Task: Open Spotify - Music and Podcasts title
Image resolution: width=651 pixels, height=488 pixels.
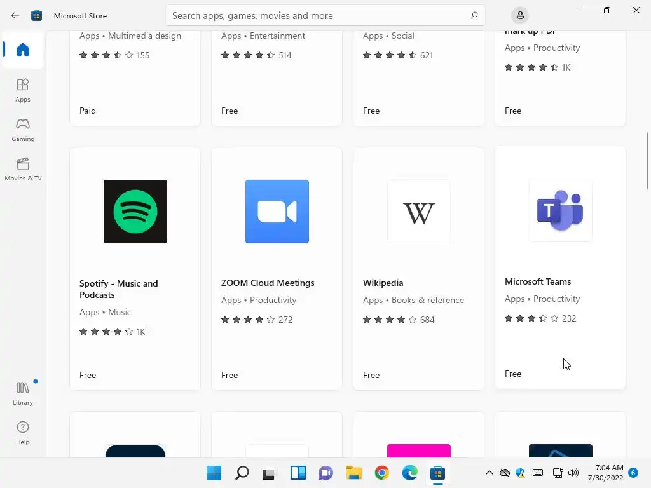Action: click(119, 289)
